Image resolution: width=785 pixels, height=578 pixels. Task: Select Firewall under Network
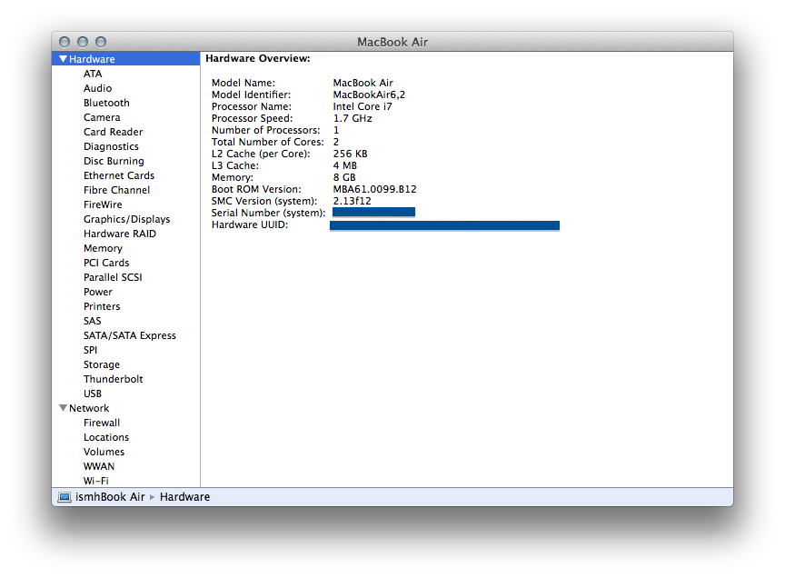tap(102, 423)
